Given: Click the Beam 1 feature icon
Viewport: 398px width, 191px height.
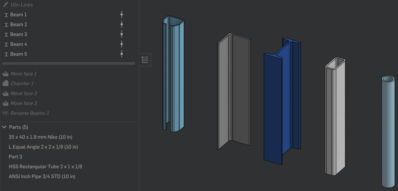Looking at the screenshot, I should [x=6, y=15].
